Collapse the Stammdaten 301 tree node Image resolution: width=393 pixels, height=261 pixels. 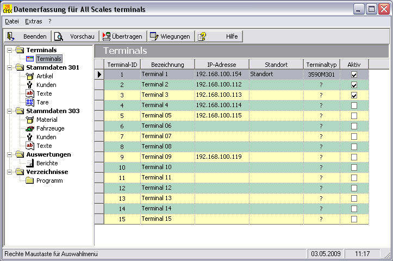pyautogui.click(x=9, y=67)
